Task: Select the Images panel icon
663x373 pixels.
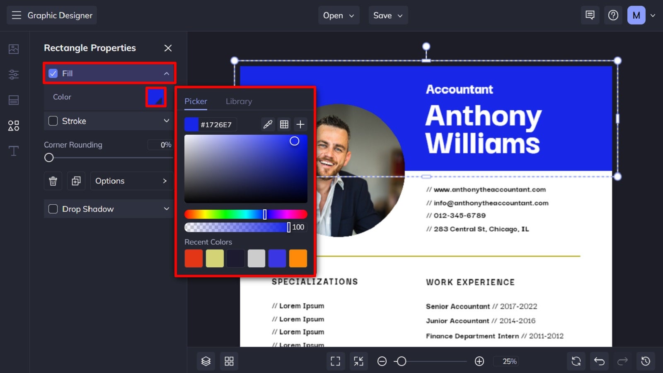Action: click(14, 49)
